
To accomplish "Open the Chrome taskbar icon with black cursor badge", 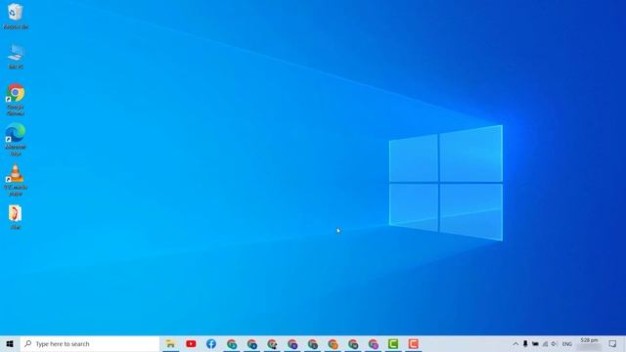I will point(272,343).
